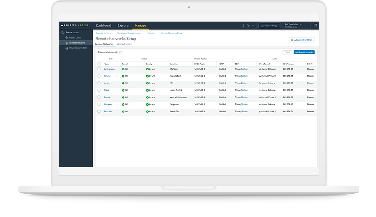The width and height of the screenshot is (376, 217).
Task: Check the San Francisco row checkbox
Action: [x=99, y=69]
